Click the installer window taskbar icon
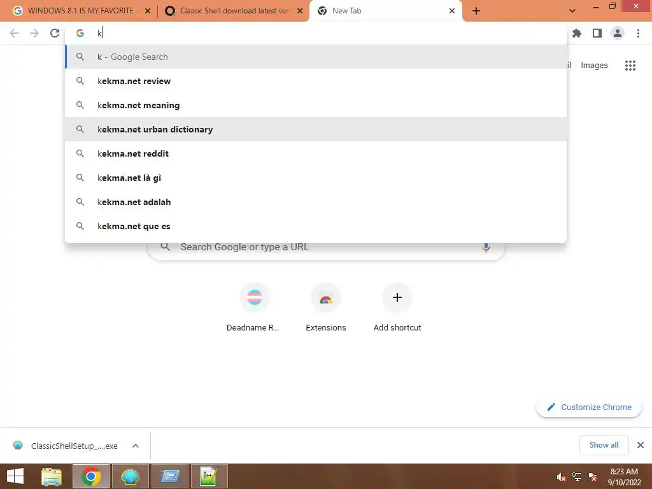652x489 pixels. 169,476
